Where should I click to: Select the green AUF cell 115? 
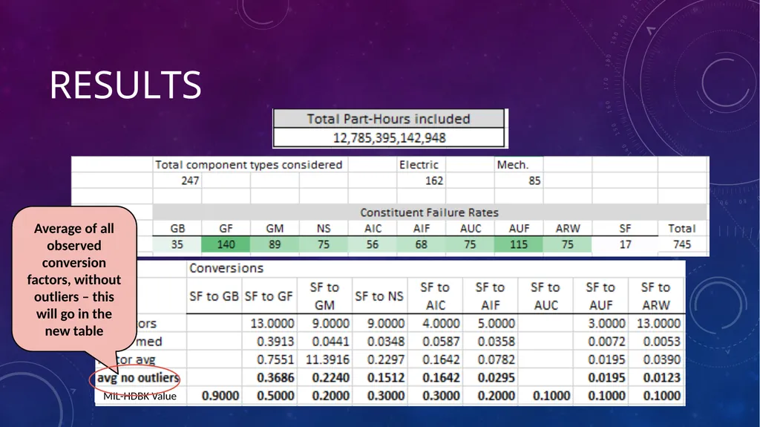(x=519, y=244)
